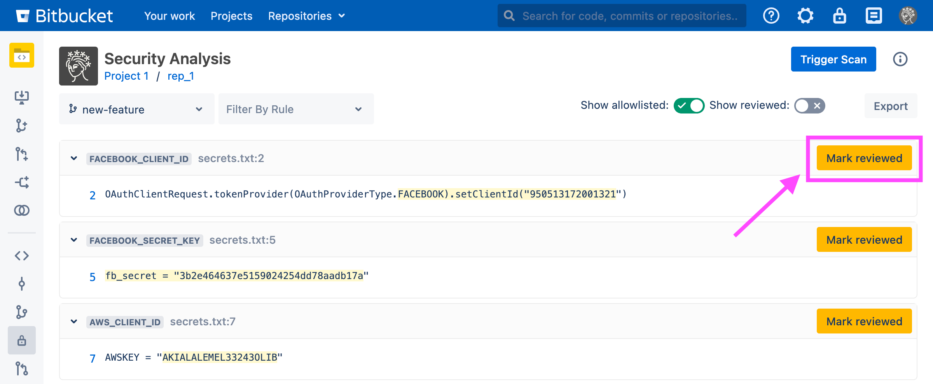Click Trigger Scan button
This screenshot has width=933, height=384.
tap(833, 59)
